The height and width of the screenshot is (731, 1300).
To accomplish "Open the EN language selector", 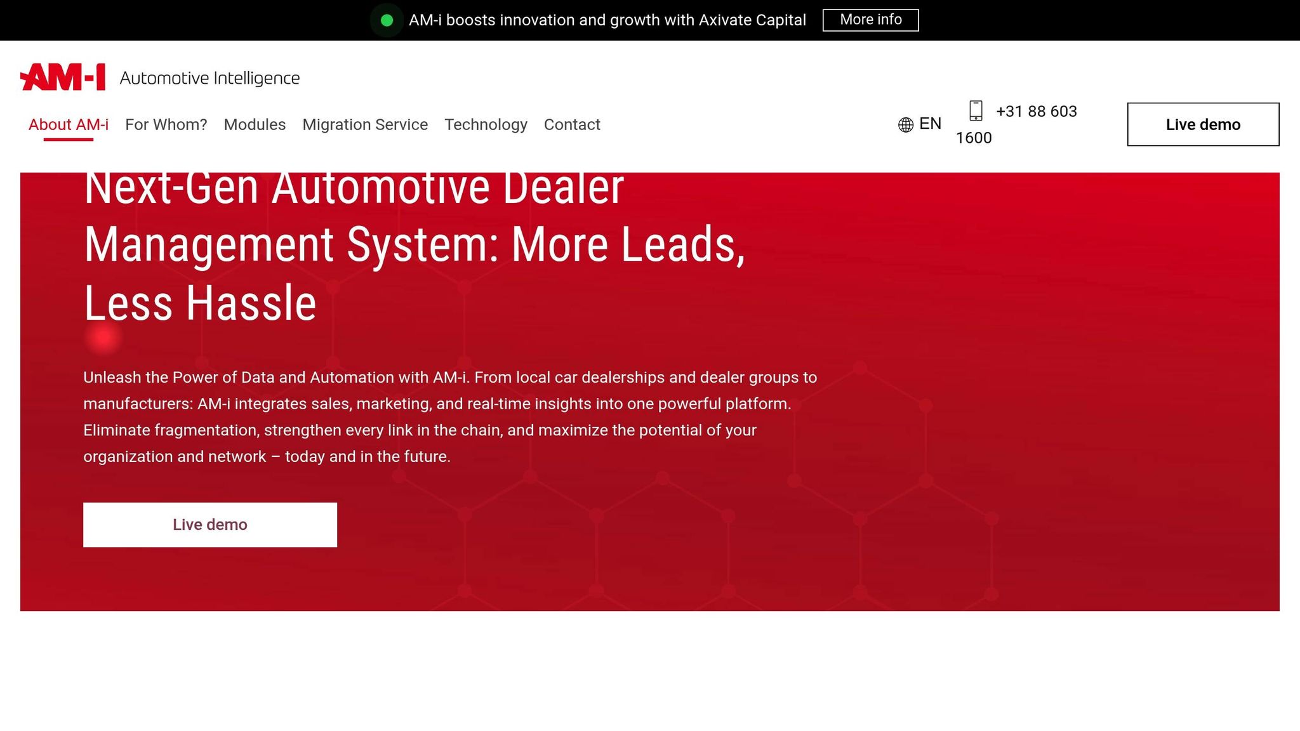I will [x=930, y=124].
